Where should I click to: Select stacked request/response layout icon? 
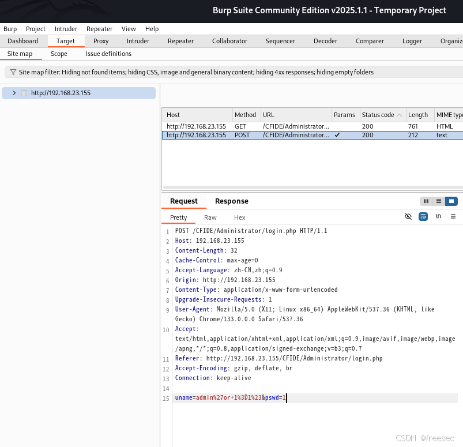[438, 201]
